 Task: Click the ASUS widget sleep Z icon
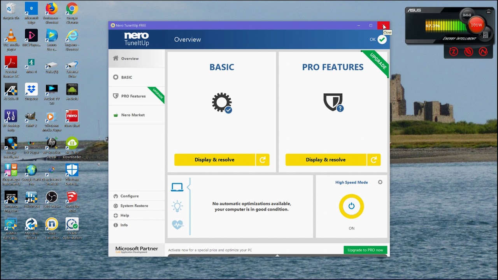(x=454, y=51)
